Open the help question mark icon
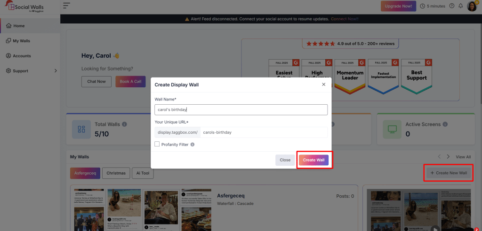482x231 pixels. [452, 6]
